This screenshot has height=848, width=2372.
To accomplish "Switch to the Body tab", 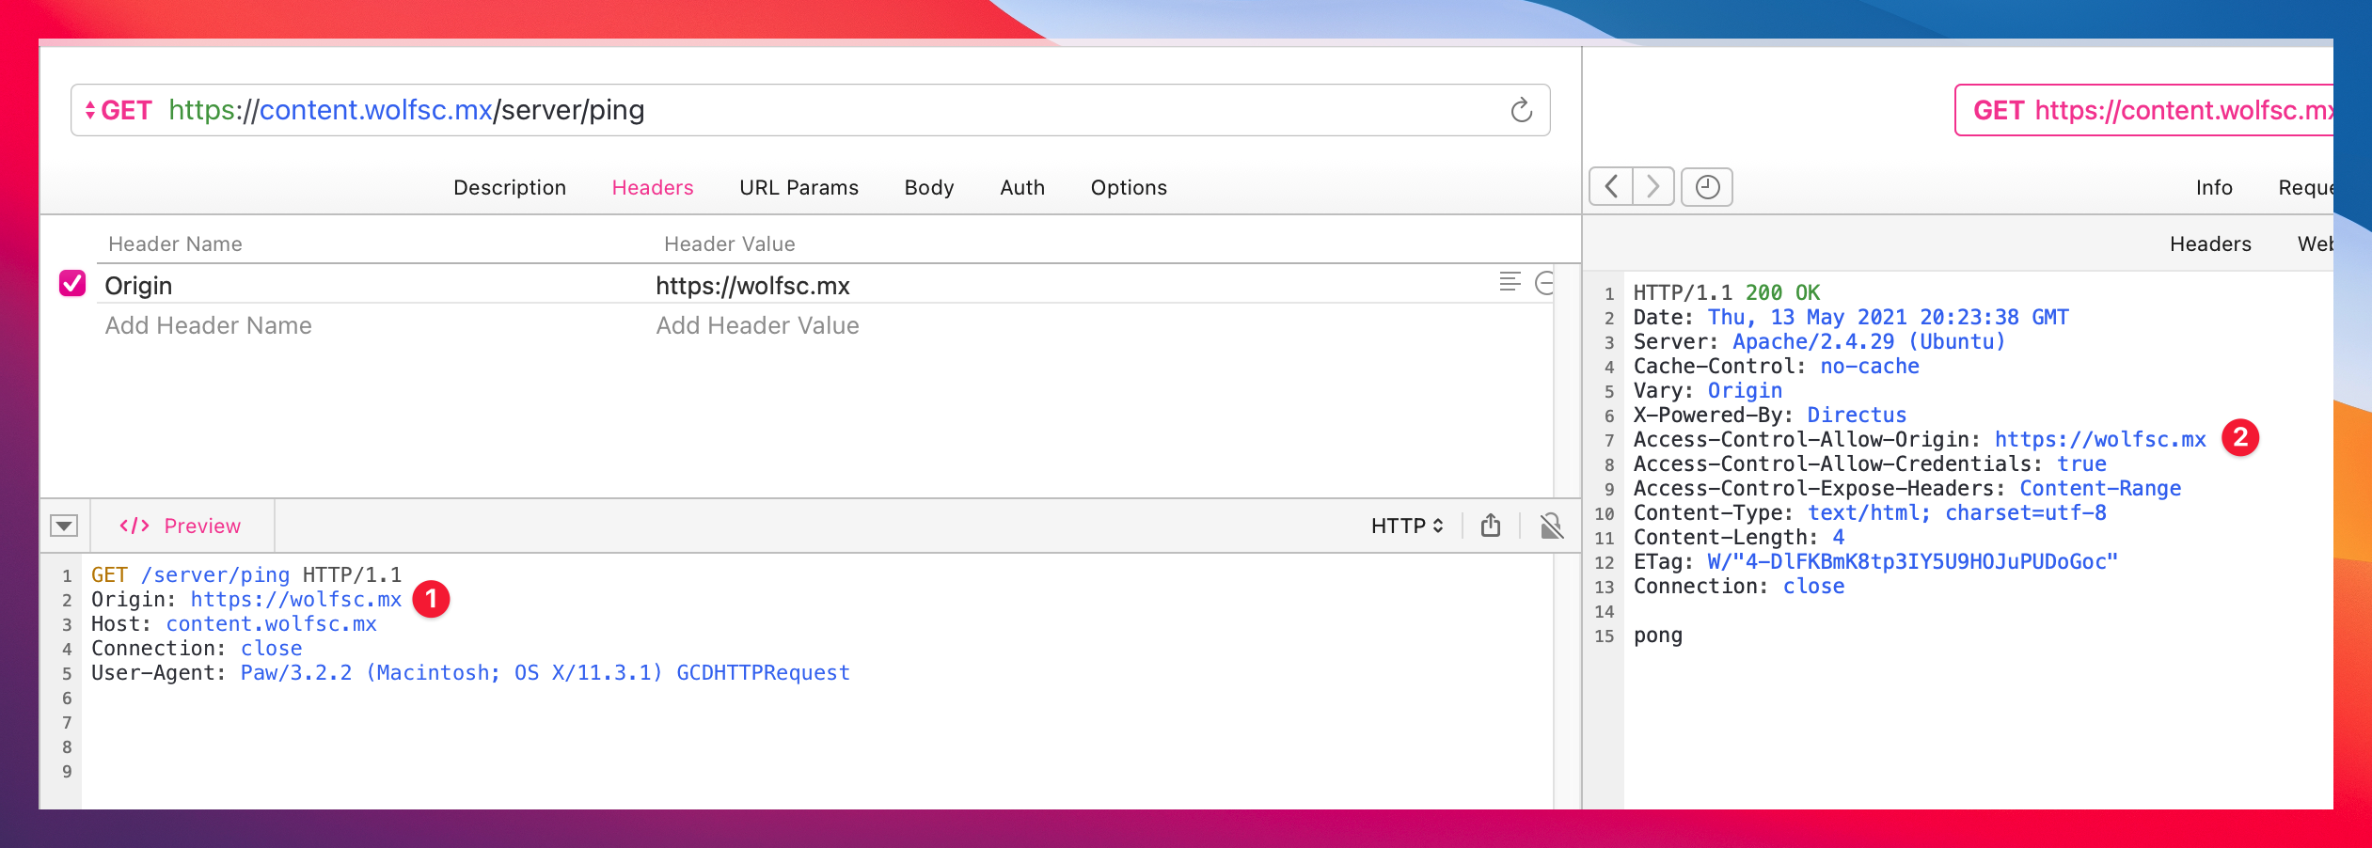I will 928,187.
